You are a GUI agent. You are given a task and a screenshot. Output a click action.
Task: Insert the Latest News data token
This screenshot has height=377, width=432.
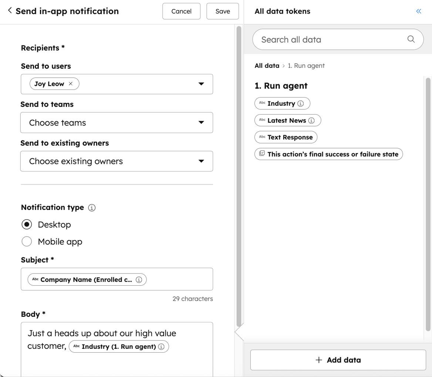point(288,120)
